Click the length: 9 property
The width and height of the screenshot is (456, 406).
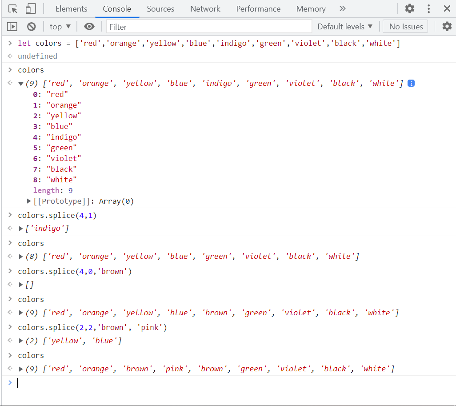click(53, 190)
